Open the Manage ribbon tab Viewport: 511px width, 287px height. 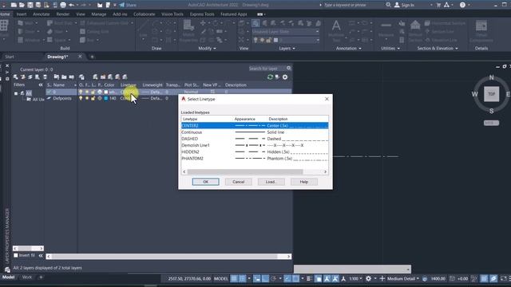99,14
